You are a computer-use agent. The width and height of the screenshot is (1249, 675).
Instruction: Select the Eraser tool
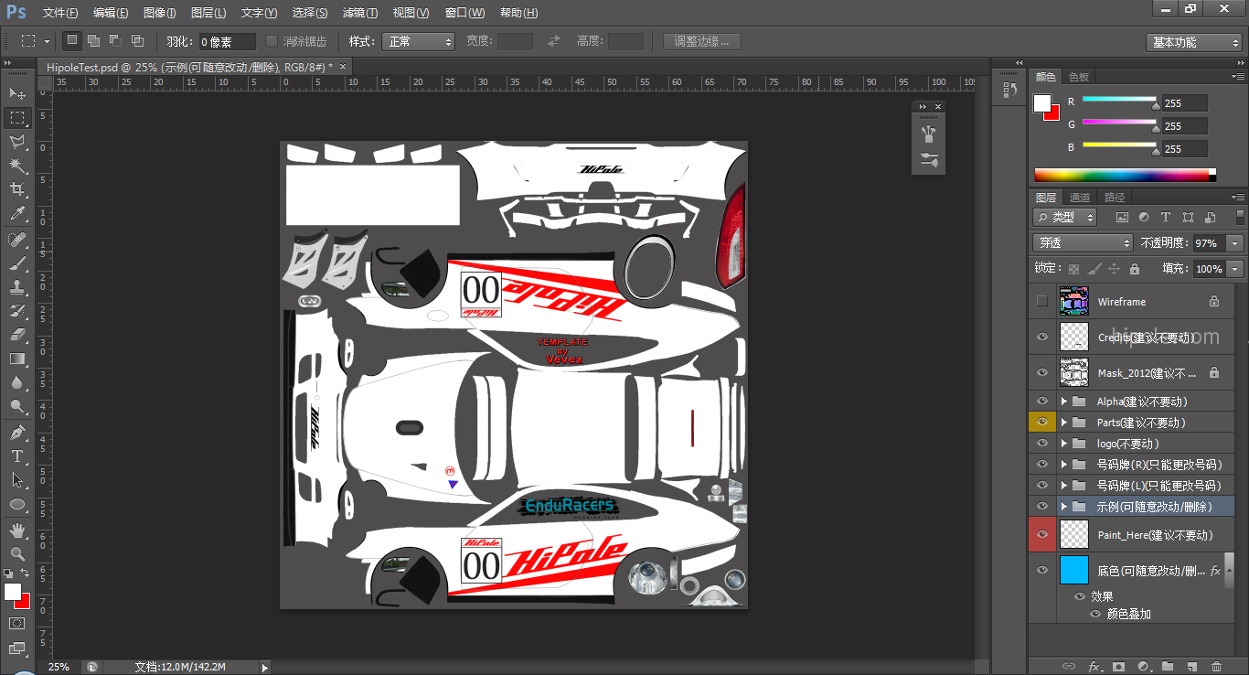coord(17,335)
